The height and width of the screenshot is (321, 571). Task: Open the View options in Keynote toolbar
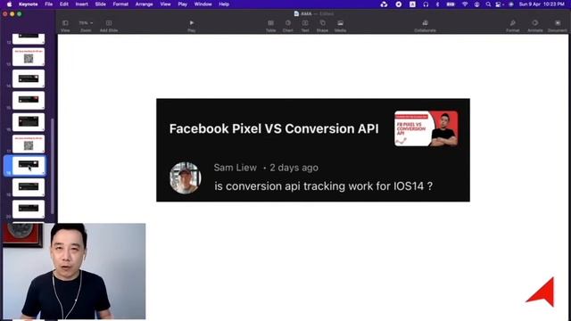click(x=65, y=26)
